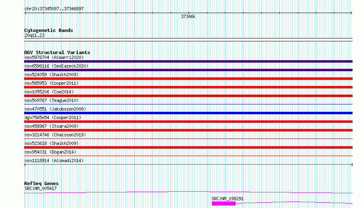
Task: Click the nsv585953 (Cooper2011) variant label
Action: (x=52, y=83)
